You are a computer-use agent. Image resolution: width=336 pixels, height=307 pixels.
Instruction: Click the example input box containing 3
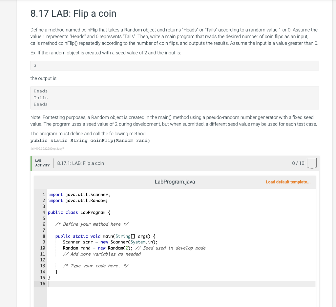point(174,66)
